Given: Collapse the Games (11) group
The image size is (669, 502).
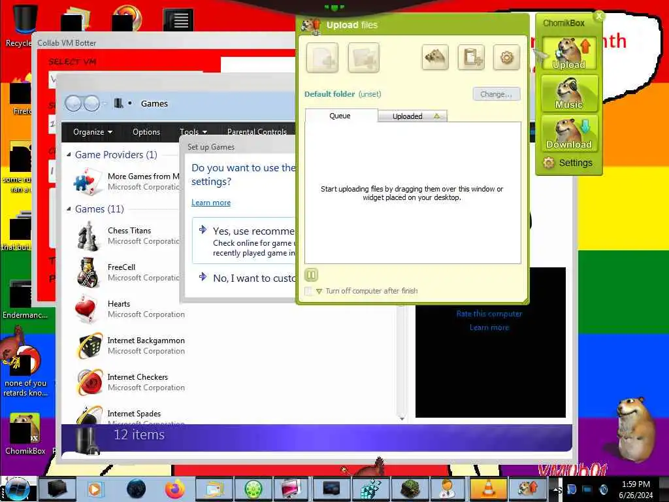Looking at the screenshot, I should (x=69, y=209).
